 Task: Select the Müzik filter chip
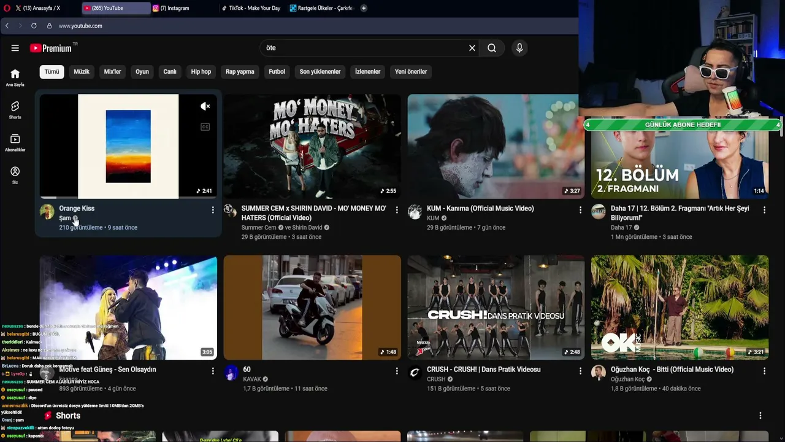(82, 72)
